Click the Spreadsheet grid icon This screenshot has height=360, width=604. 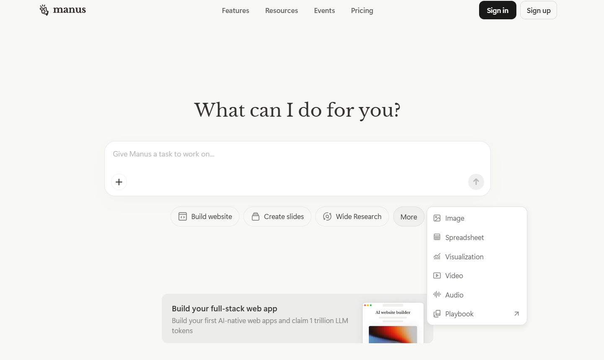[437, 237]
